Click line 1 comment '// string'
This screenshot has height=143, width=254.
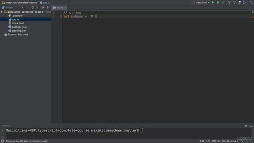72,13
